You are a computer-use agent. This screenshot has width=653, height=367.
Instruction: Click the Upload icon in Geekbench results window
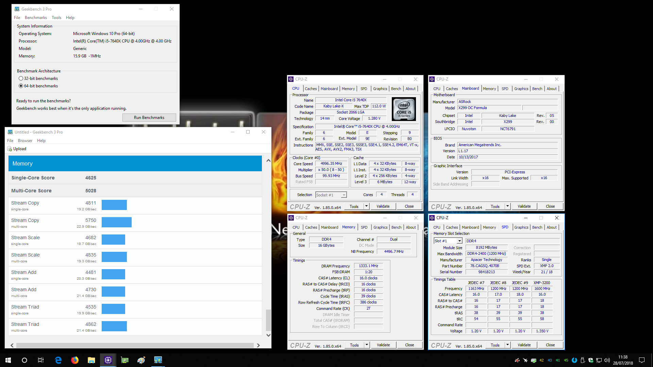click(x=10, y=149)
